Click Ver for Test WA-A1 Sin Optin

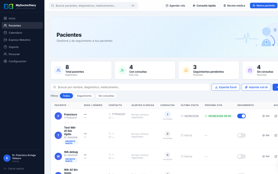tap(266, 135)
